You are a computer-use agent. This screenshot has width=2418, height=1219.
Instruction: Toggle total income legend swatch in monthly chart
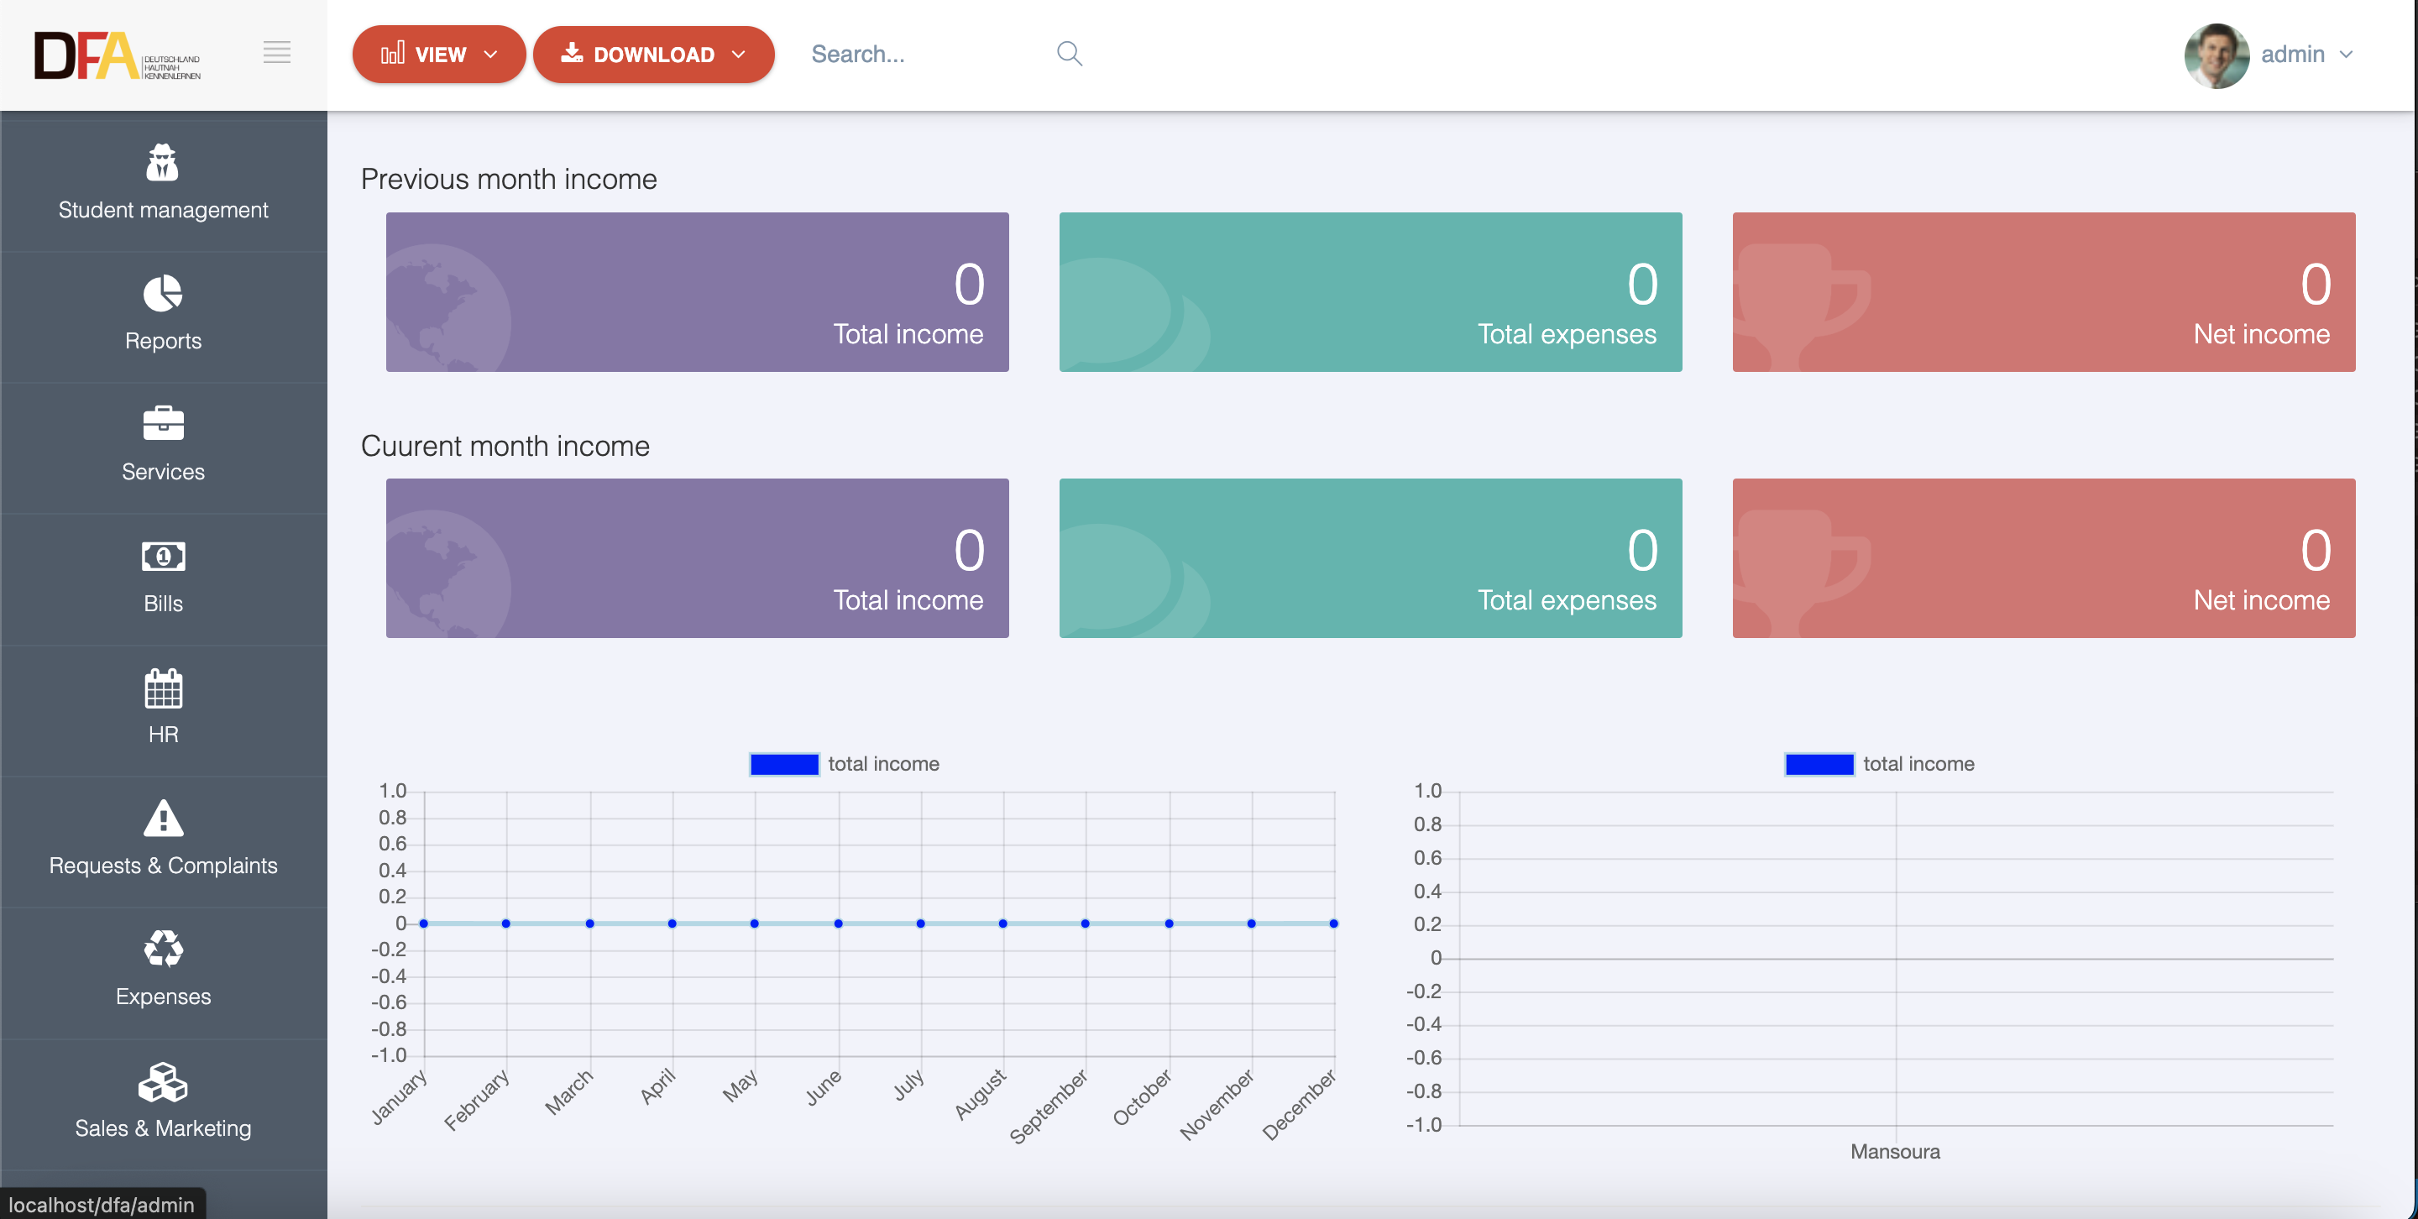coord(784,764)
